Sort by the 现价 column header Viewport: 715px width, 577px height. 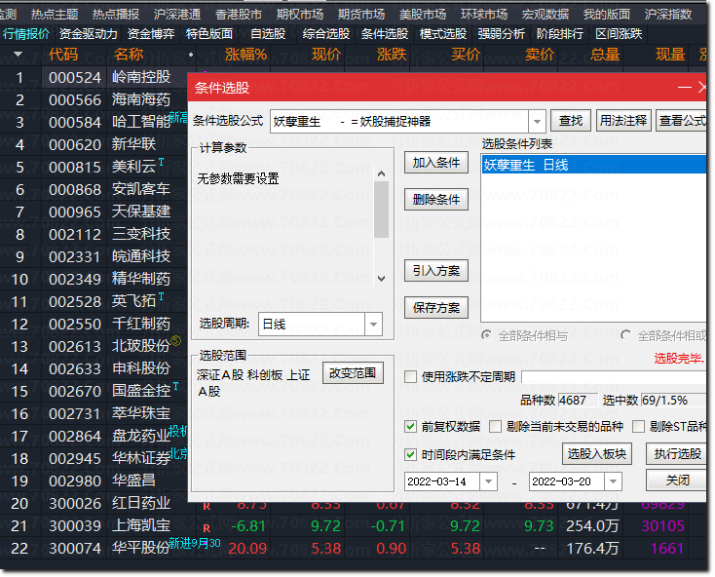tap(326, 55)
